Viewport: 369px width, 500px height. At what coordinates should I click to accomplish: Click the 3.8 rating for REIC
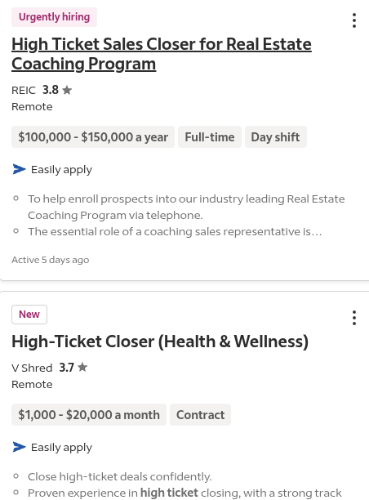click(x=51, y=90)
